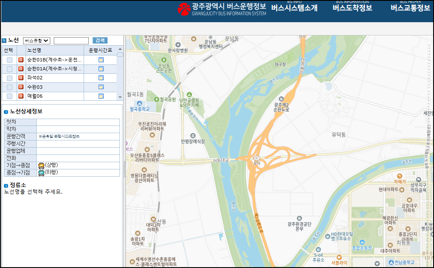Click the red bus icon for 매월06
The image size is (434, 268).
[21, 96]
